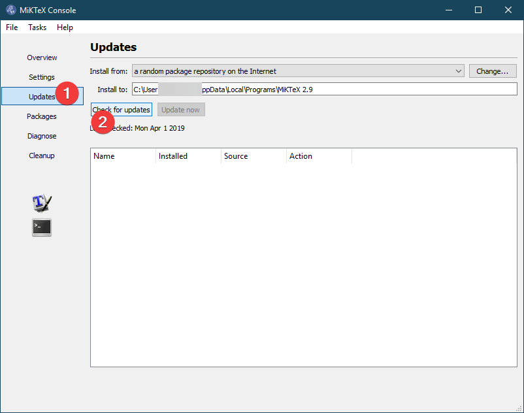524x413 pixels.
Task: Click the Update now button
Action: click(181, 110)
